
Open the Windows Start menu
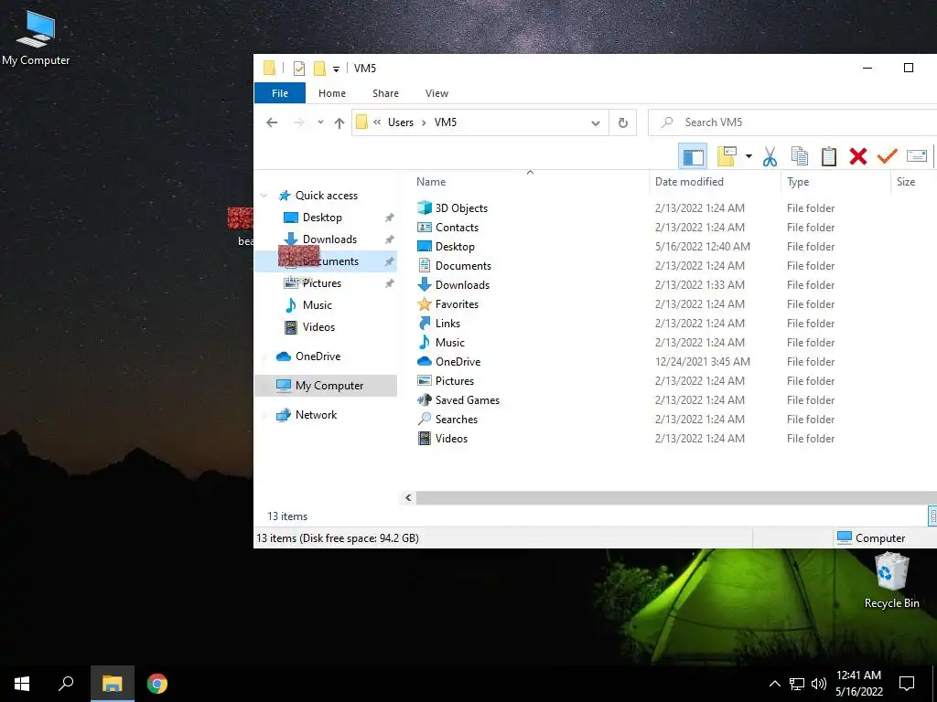(22, 684)
